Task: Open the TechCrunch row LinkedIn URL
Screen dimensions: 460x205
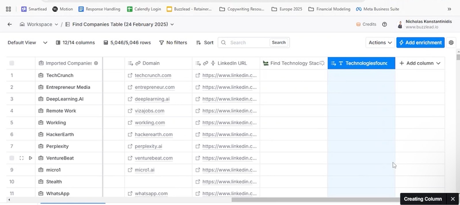Action: point(229,75)
